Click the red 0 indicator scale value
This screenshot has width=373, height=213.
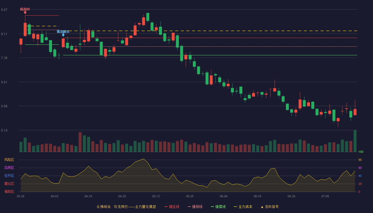[x=359, y=192]
